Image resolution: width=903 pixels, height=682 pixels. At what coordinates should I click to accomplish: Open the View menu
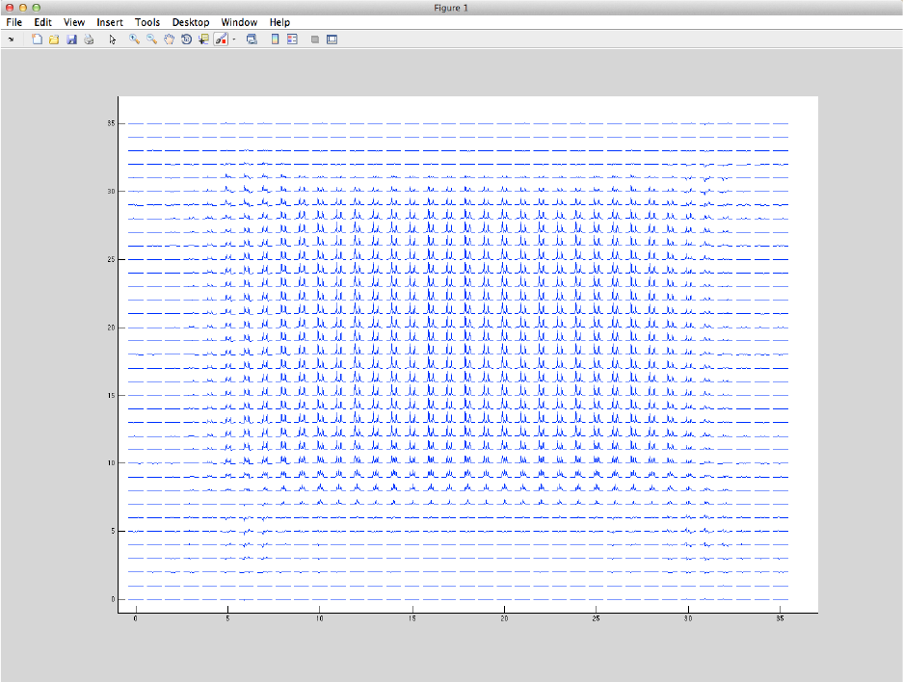click(x=74, y=22)
